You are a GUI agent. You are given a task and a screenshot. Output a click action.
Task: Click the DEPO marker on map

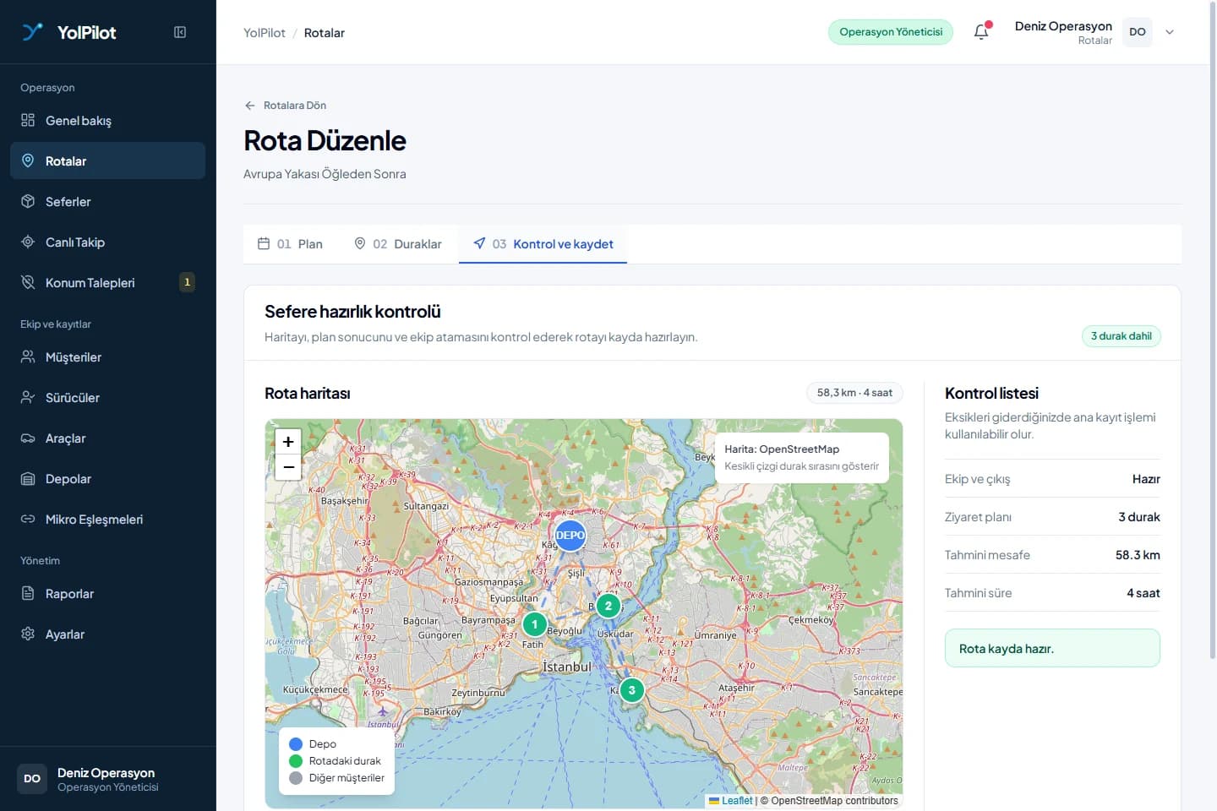tap(570, 535)
